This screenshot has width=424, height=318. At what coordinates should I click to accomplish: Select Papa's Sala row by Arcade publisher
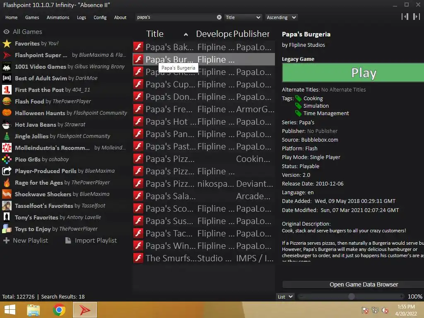click(x=204, y=196)
